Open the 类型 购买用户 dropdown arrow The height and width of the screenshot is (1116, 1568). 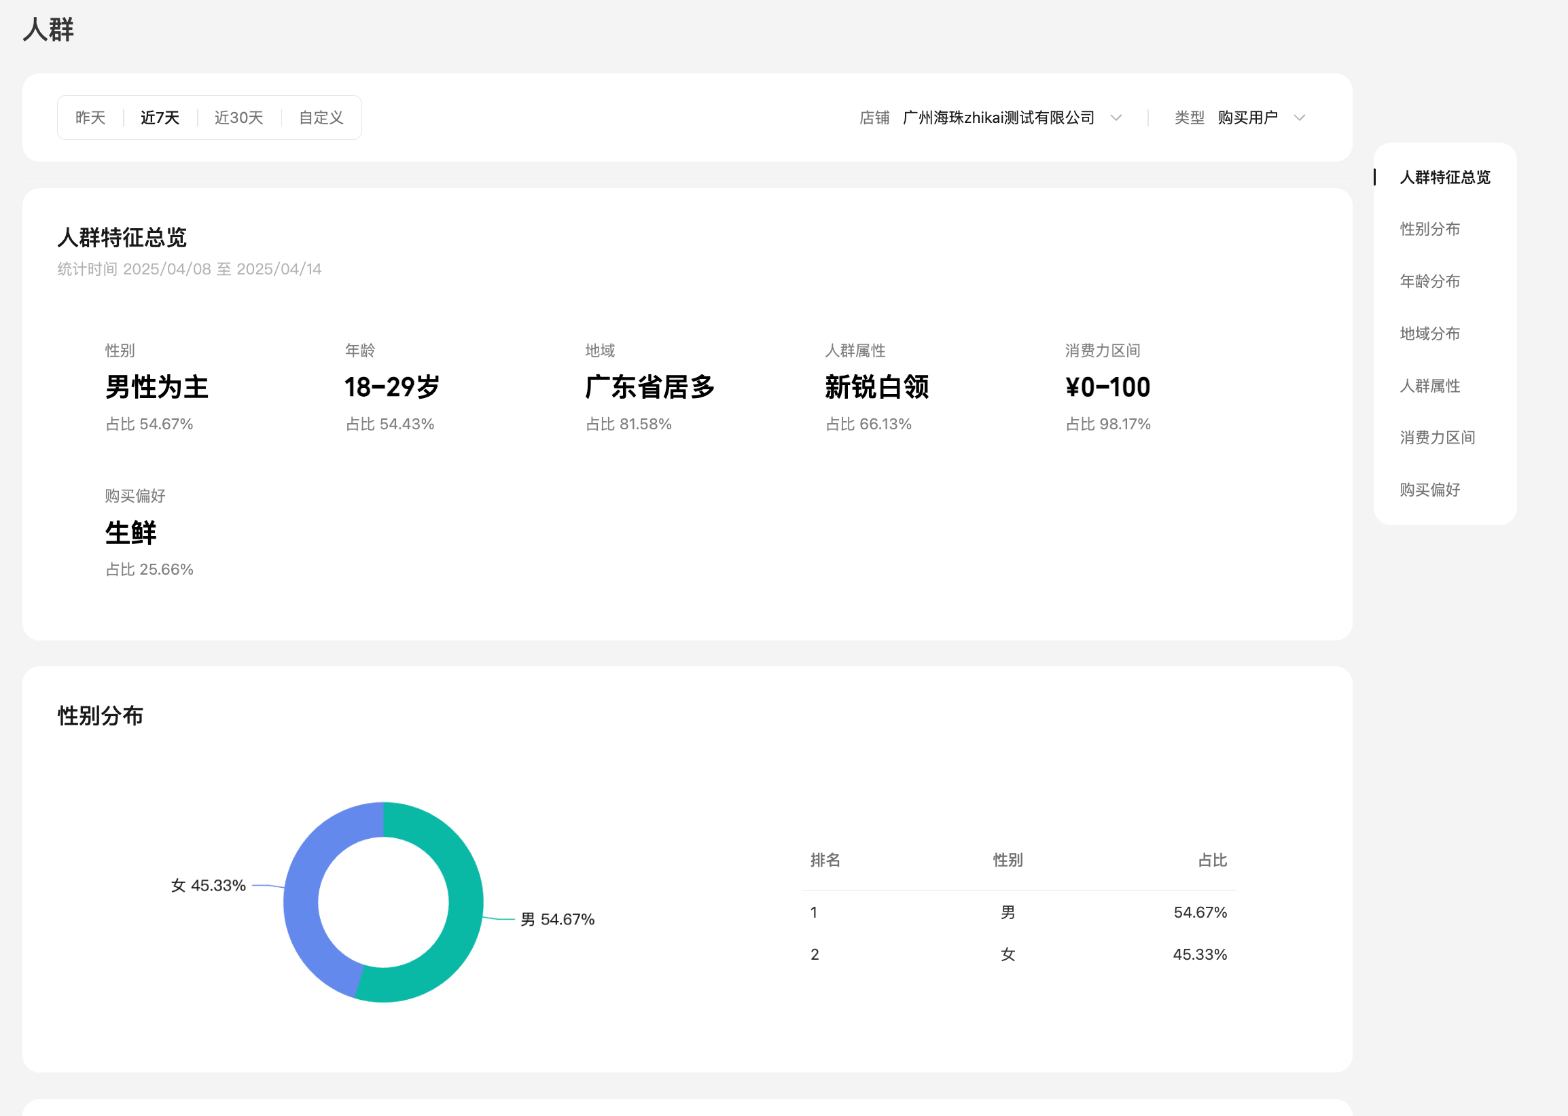tap(1299, 118)
